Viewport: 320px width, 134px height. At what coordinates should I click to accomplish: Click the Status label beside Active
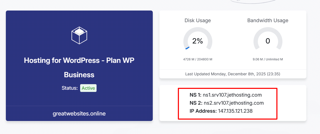(70, 88)
